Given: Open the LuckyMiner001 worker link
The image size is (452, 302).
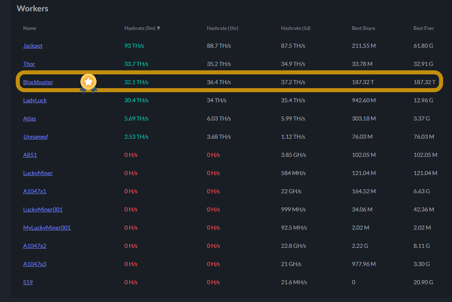Looking at the screenshot, I should click(x=43, y=209).
